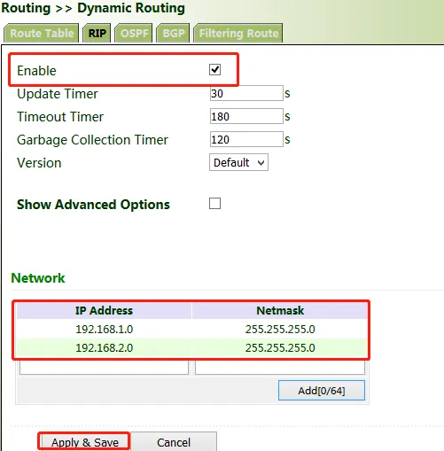Tick Show Advanced Options checkbox
Viewport: 444px width, 451px height.
[214, 204]
